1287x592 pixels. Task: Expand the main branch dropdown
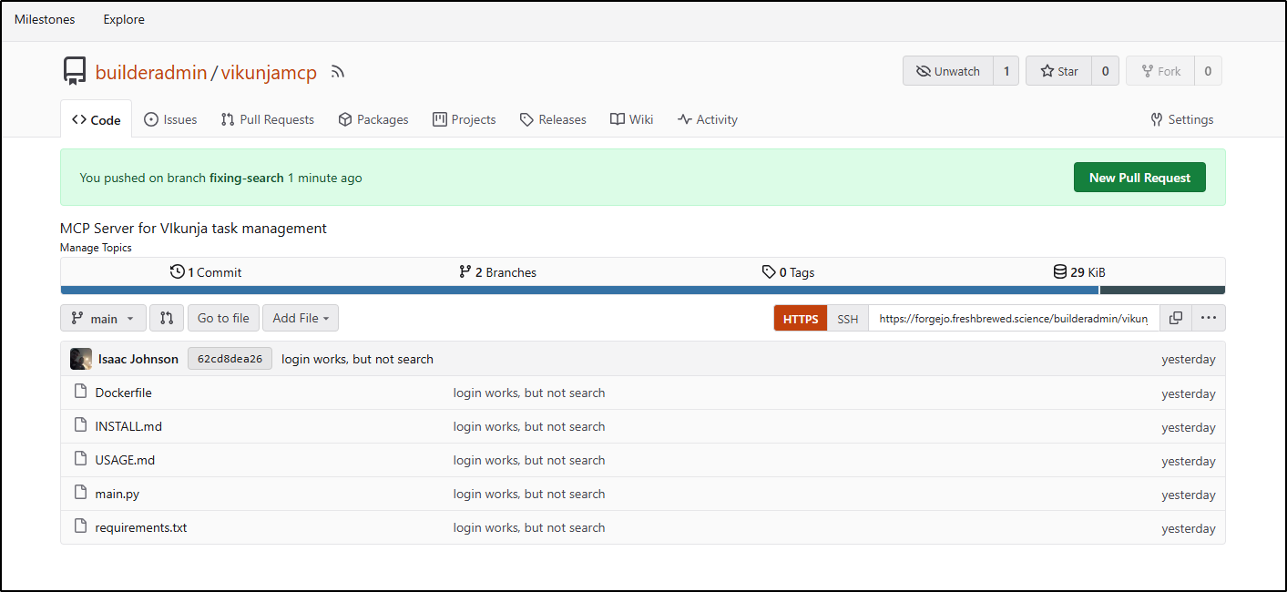103,318
